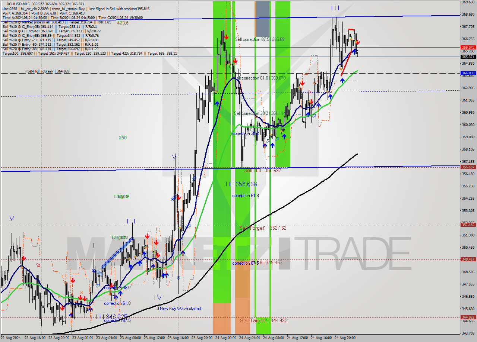
Task: Click the blue buy arrow under the red trendline
Action: [x=342, y=81]
